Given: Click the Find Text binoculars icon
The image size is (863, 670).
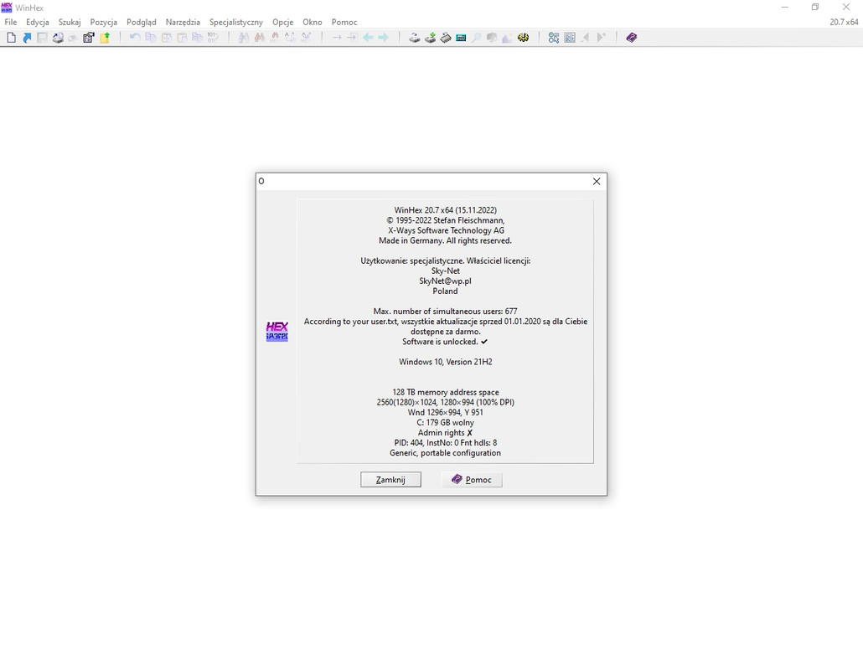Looking at the screenshot, I should point(243,38).
